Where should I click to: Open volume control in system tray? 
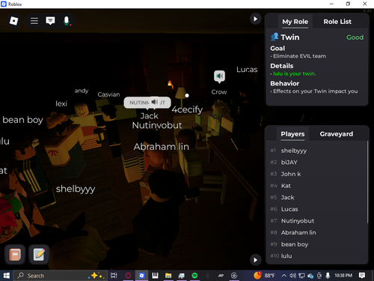(x=292, y=276)
